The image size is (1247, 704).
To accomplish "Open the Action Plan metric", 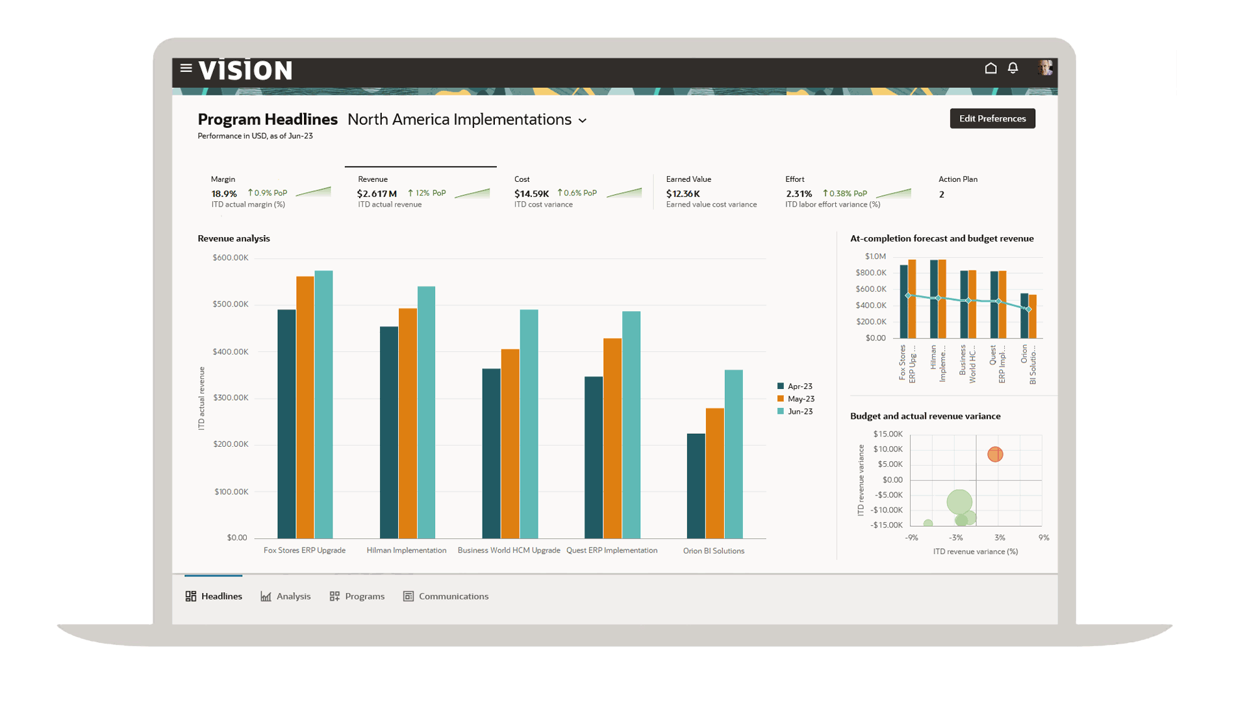I will 957,188.
